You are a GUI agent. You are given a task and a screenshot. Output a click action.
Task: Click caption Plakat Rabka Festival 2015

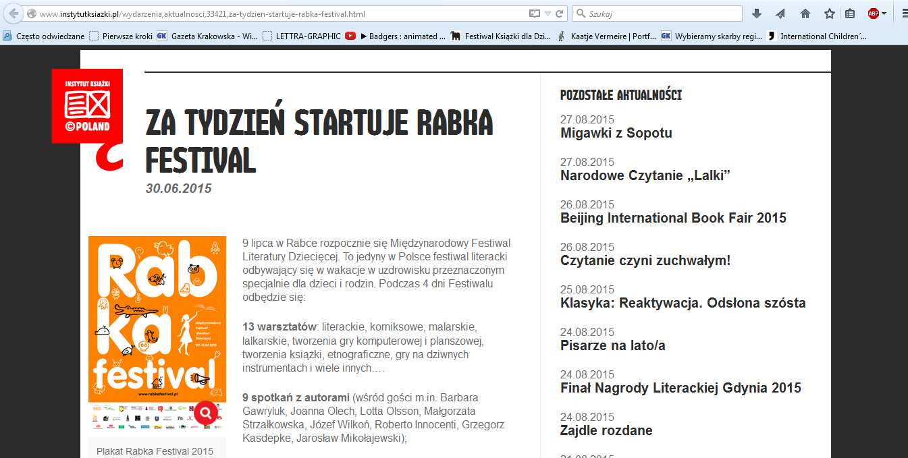pyautogui.click(x=155, y=451)
